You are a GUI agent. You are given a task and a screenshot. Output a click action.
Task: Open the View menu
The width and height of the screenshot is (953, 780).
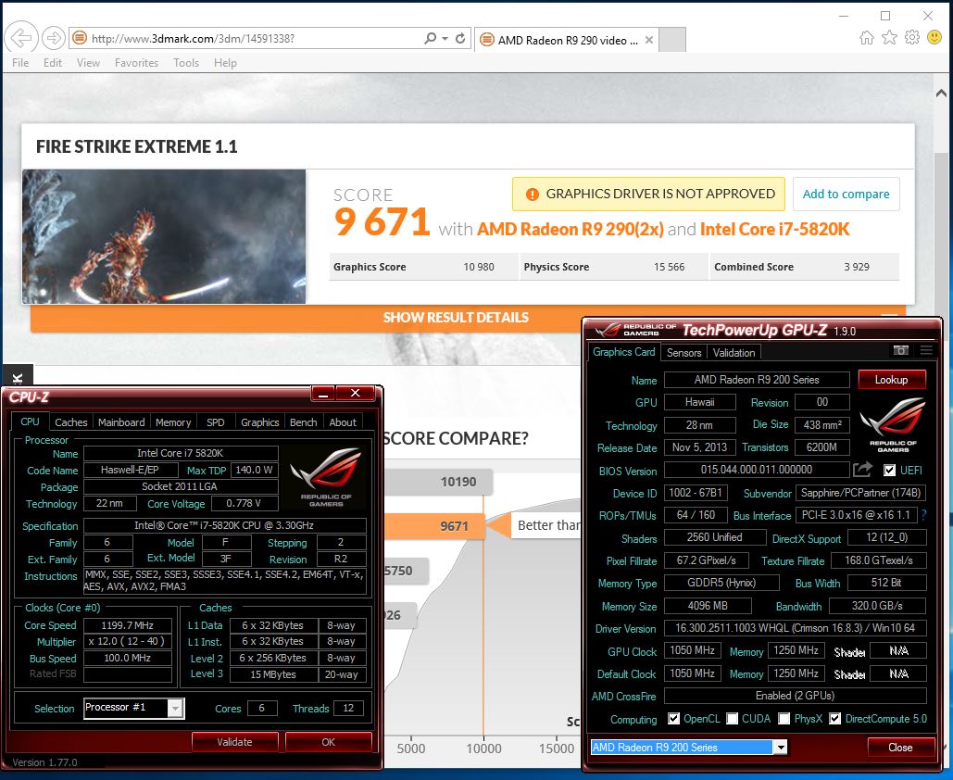(88, 63)
